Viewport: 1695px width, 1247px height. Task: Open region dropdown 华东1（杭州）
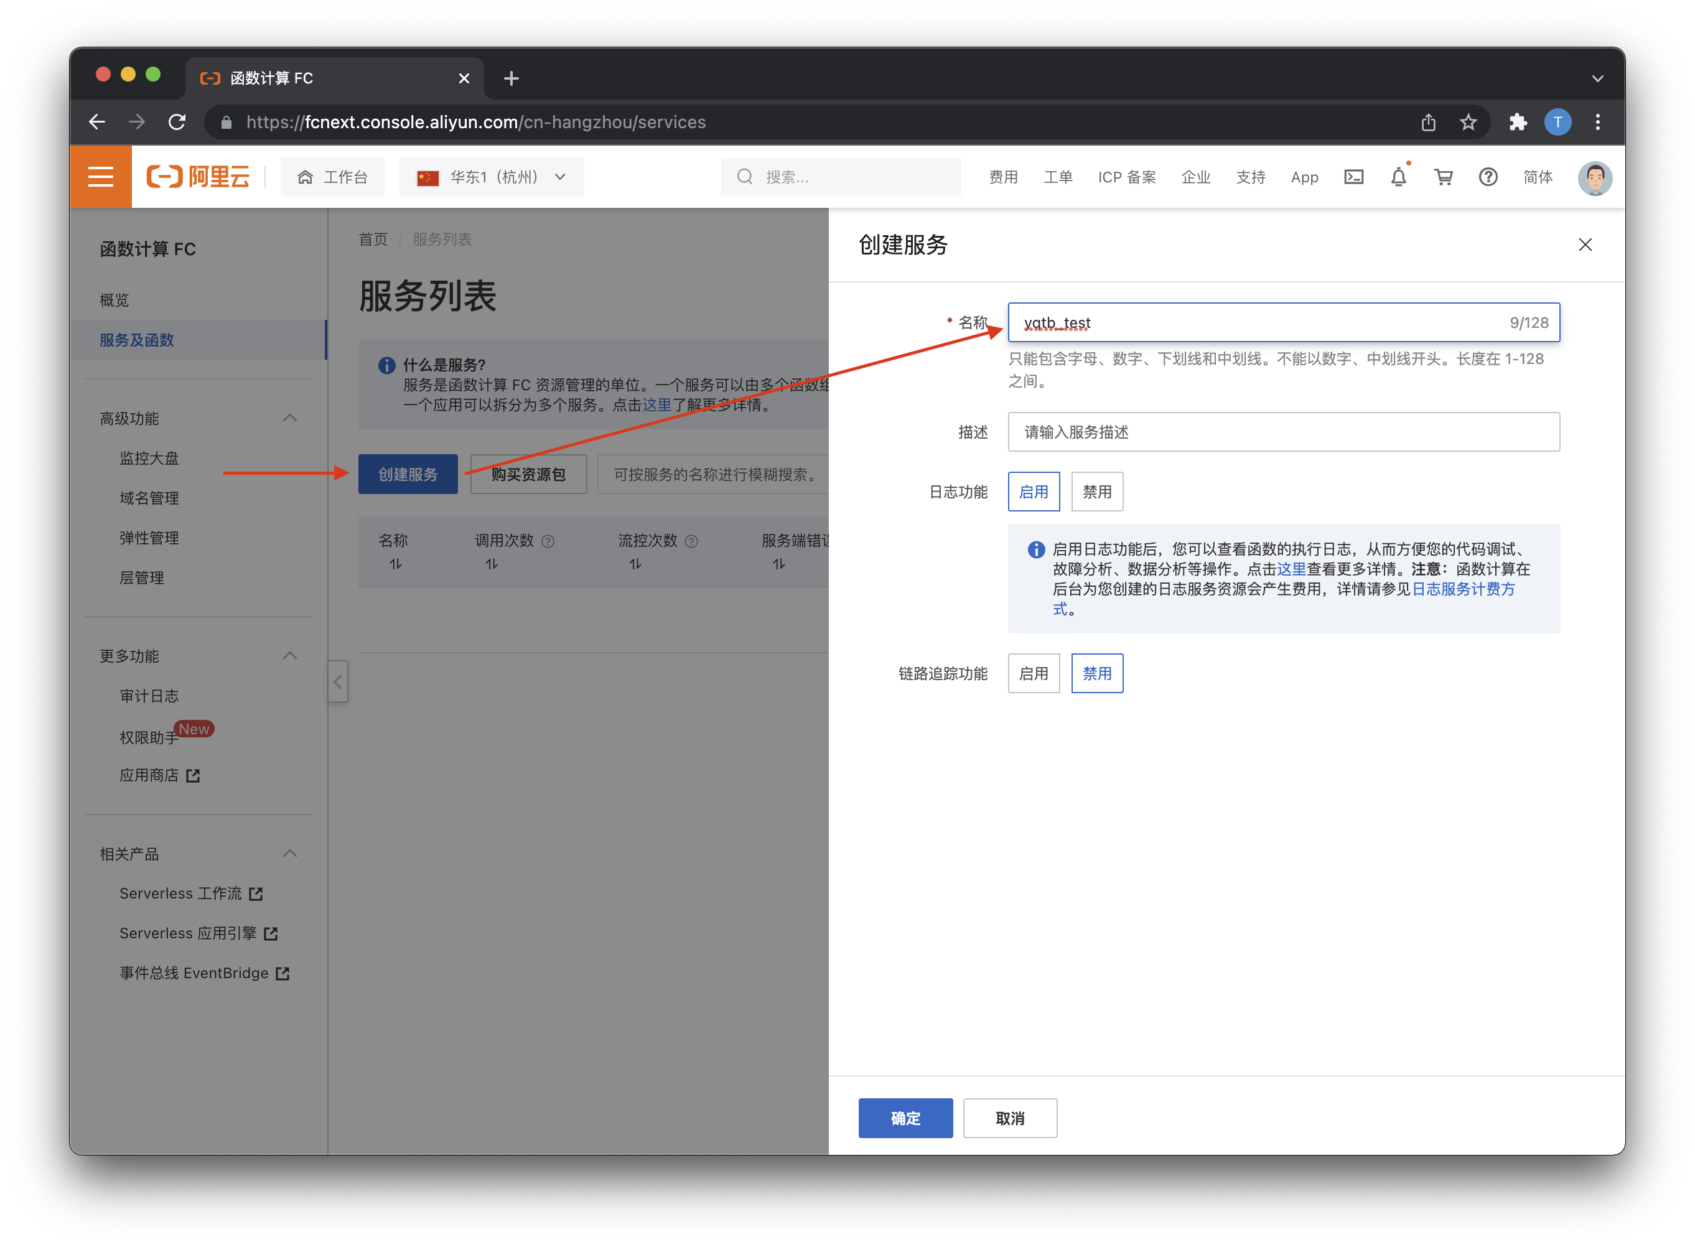click(492, 177)
